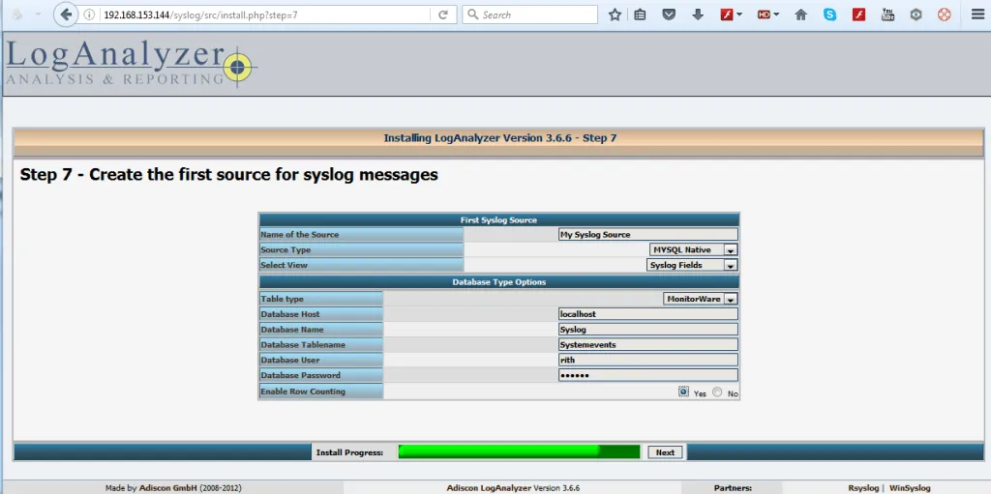
Task: Click the browser URL address bar
Action: pos(265,15)
